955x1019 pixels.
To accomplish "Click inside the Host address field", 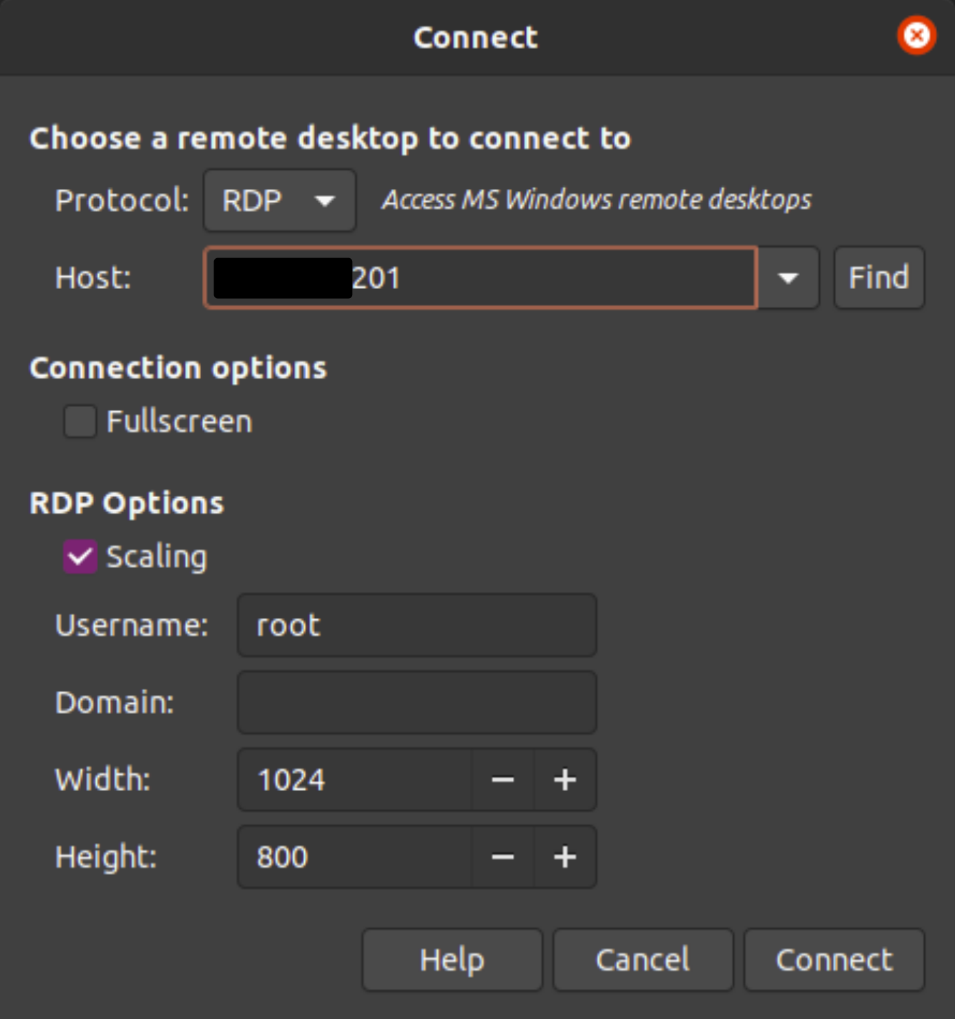I will (x=481, y=277).
